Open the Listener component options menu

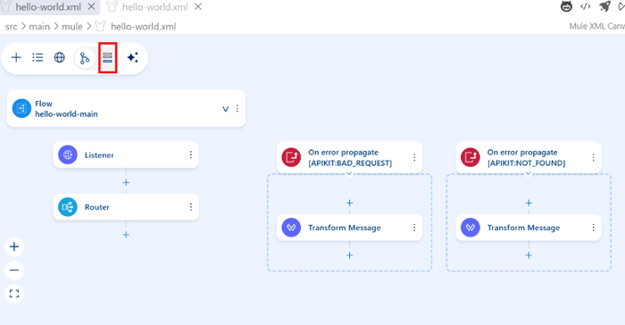[x=191, y=154]
